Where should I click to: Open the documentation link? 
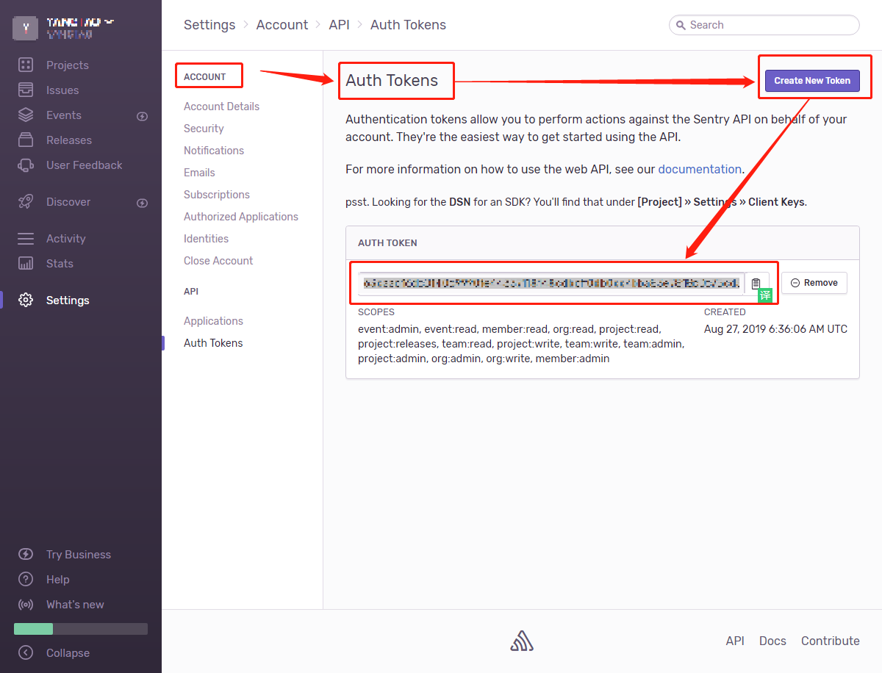[700, 169]
